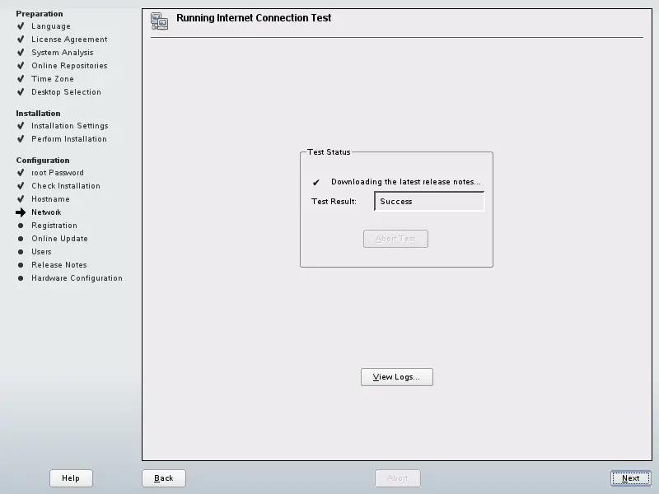Select root Password step in sidebar
The height and width of the screenshot is (494, 659).
pyautogui.click(x=58, y=173)
